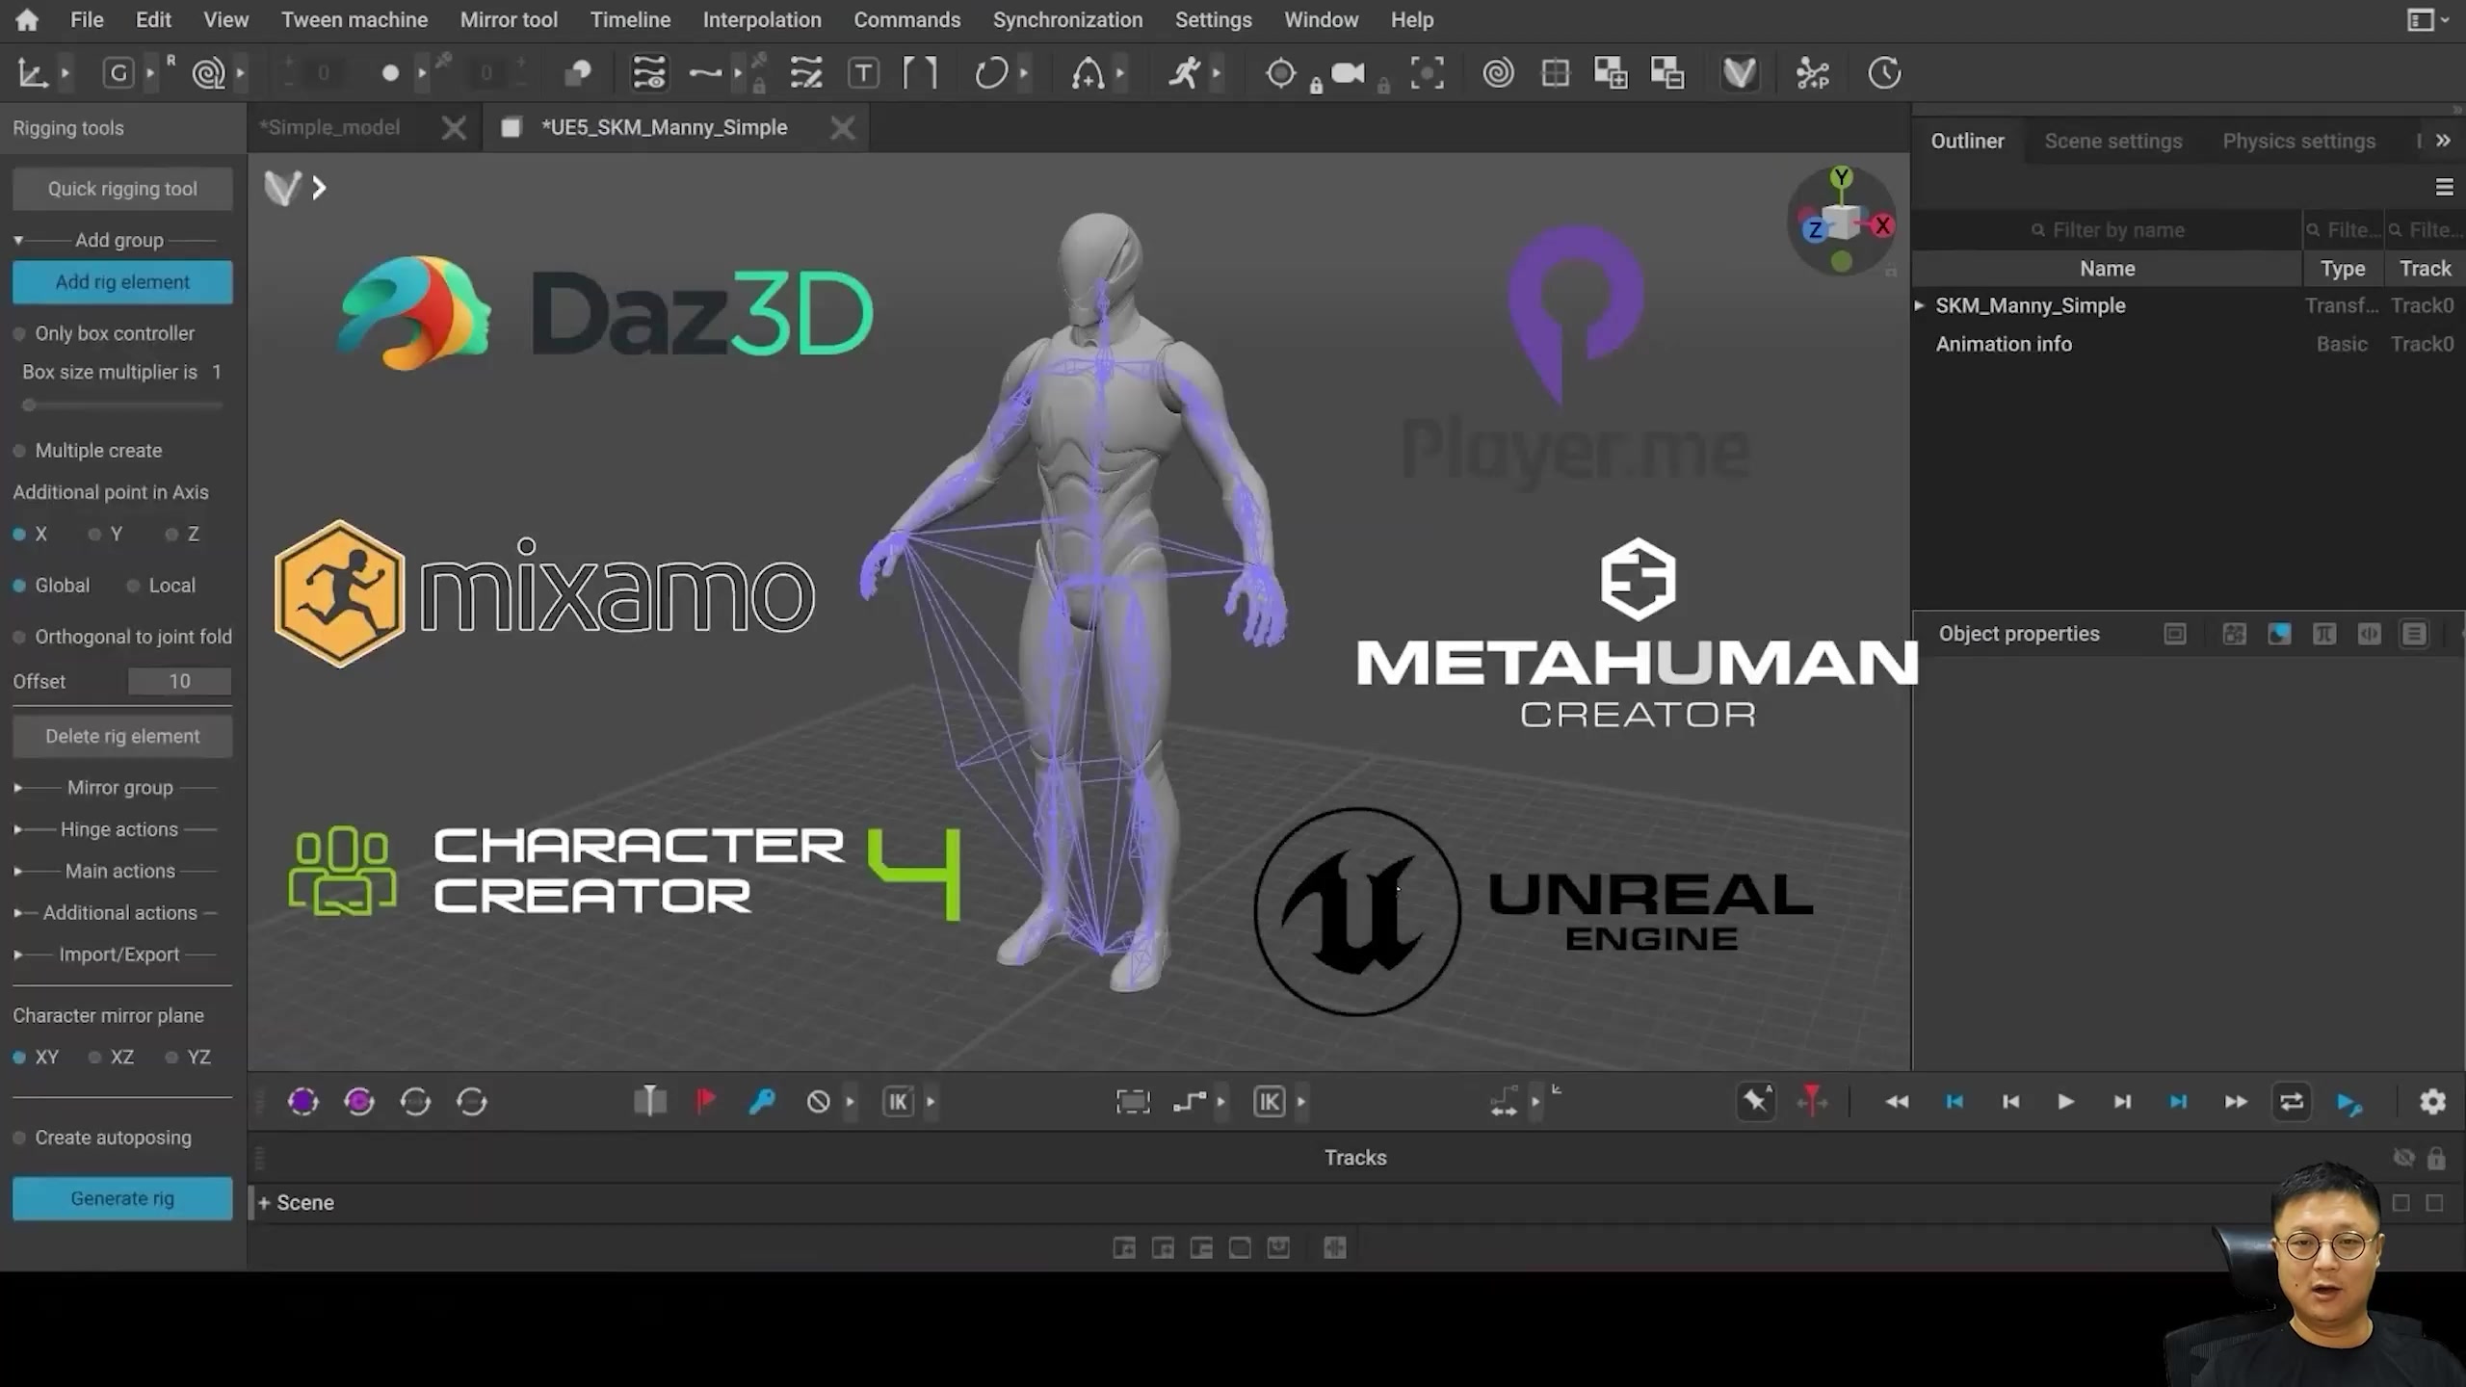The height and width of the screenshot is (1387, 2466).
Task: Click the running figure icon in toolbar
Action: (1184, 73)
